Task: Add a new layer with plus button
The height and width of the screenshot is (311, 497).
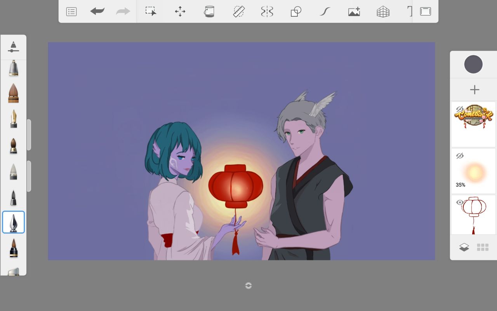Action: coord(474,90)
